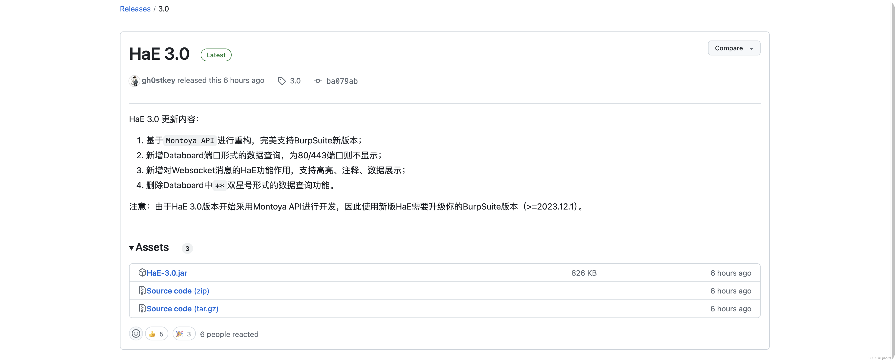Click the file icon beside Source code (zip)
Screen dimensions: 895x362
coord(142,291)
